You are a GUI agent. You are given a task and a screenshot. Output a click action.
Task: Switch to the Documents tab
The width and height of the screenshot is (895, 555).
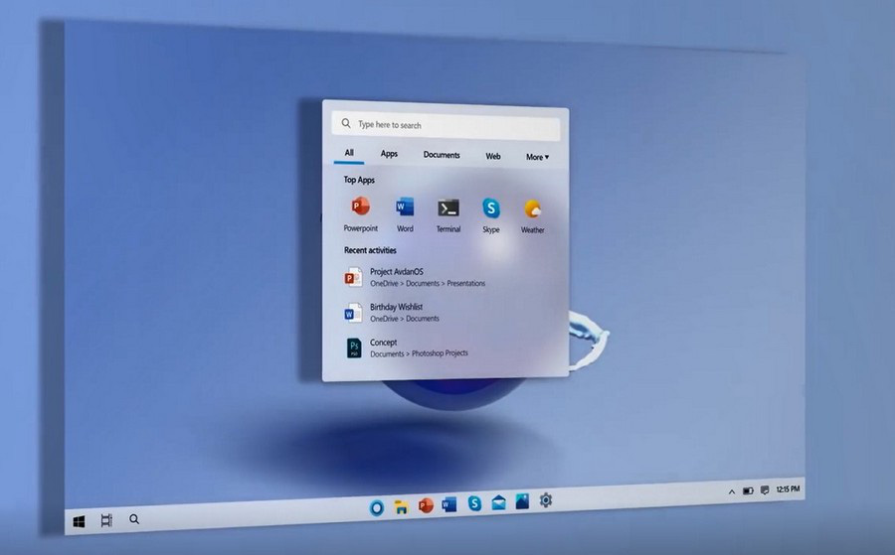pos(442,155)
